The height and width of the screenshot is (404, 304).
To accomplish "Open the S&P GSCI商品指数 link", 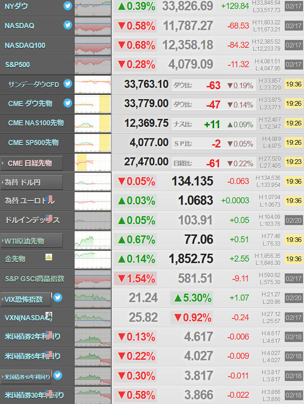I will pyautogui.click(x=35, y=279).
